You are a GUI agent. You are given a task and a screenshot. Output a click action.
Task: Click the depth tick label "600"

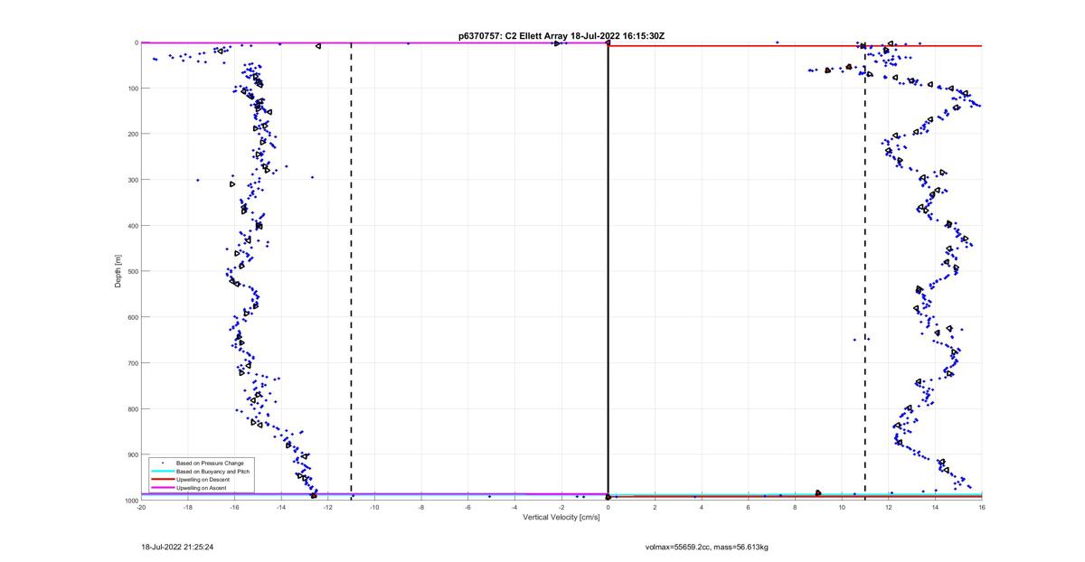pyautogui.click(x=132, y=317)
